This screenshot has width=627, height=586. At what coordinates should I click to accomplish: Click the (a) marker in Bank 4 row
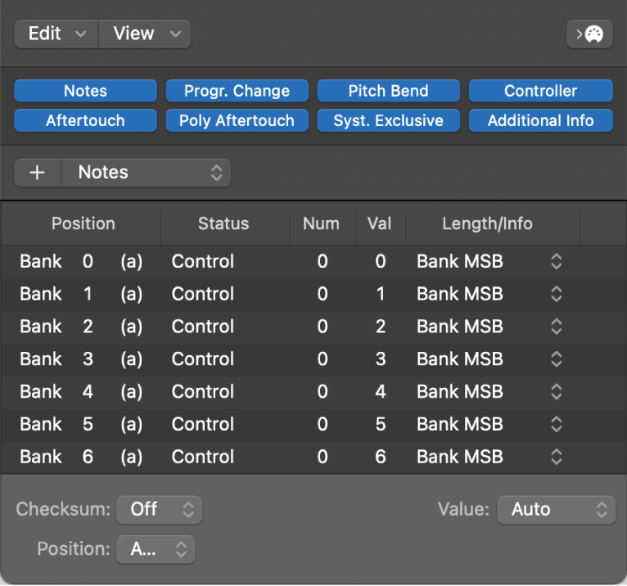(x=132, y=392)
